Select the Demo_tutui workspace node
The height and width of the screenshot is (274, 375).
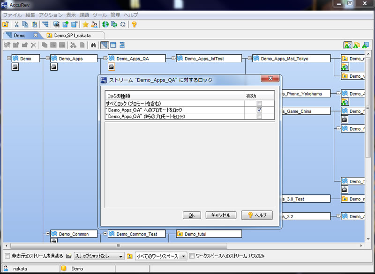tap(209, 234)
